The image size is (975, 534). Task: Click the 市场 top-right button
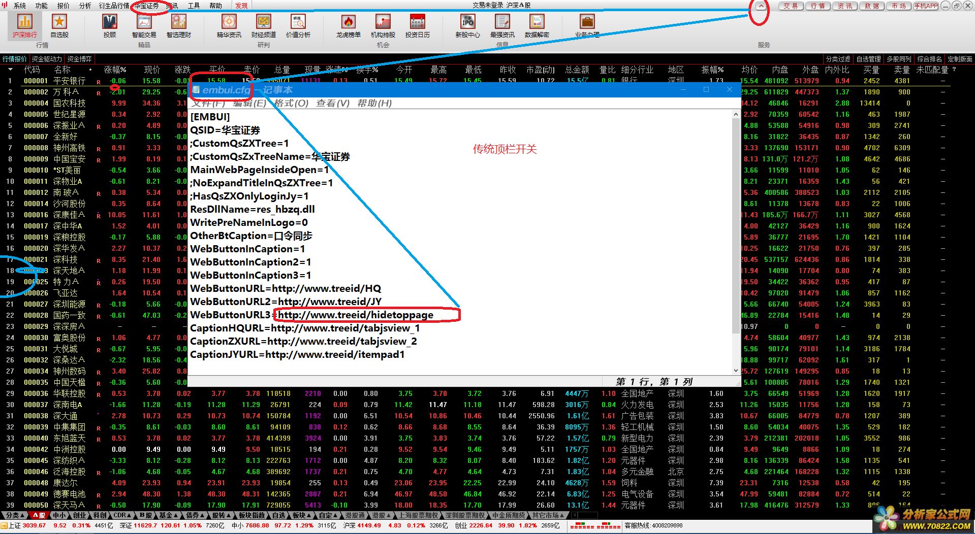[x=899, y=6]
